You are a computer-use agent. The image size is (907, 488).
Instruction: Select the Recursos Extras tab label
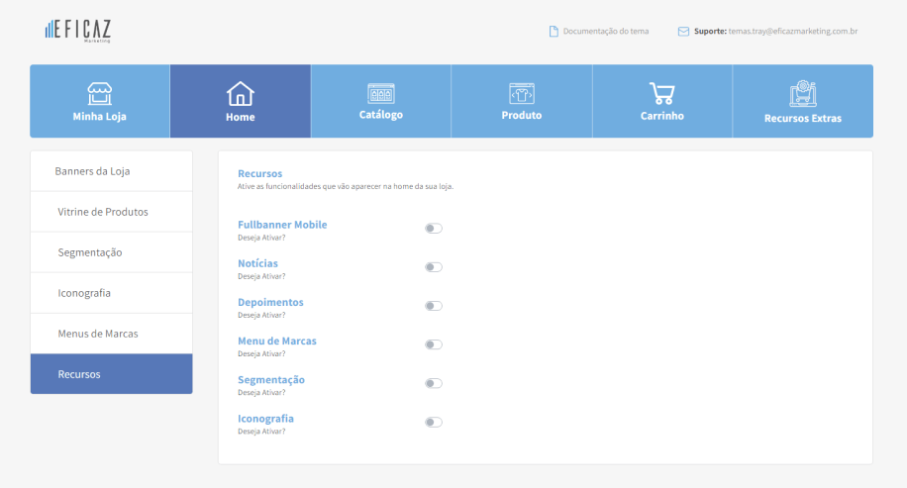pyautogui.click(x=803, y=118)
